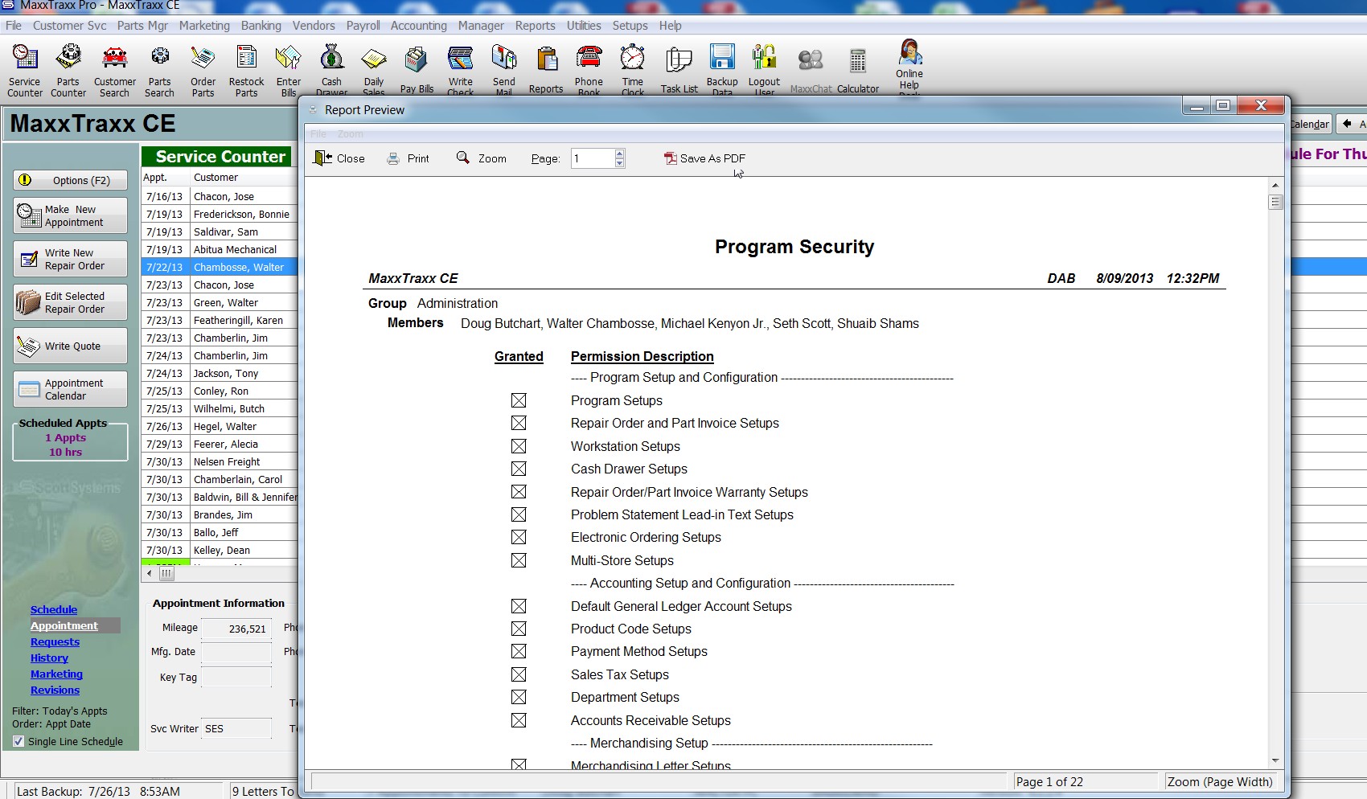The width and height of the screenshot is (1367, 799).
Task: Open the History link in sidebar
Action: (x=49, y=658)
